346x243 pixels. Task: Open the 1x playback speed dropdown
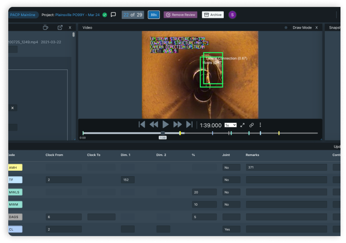230,125
